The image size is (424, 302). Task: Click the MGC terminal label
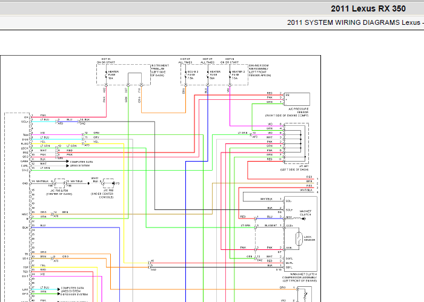[x=25, y=214]
